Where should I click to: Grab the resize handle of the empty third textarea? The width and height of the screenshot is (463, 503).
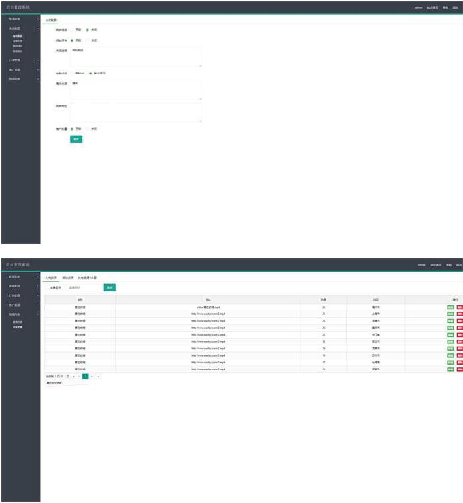pyautogui.click(x=201, y=121)
